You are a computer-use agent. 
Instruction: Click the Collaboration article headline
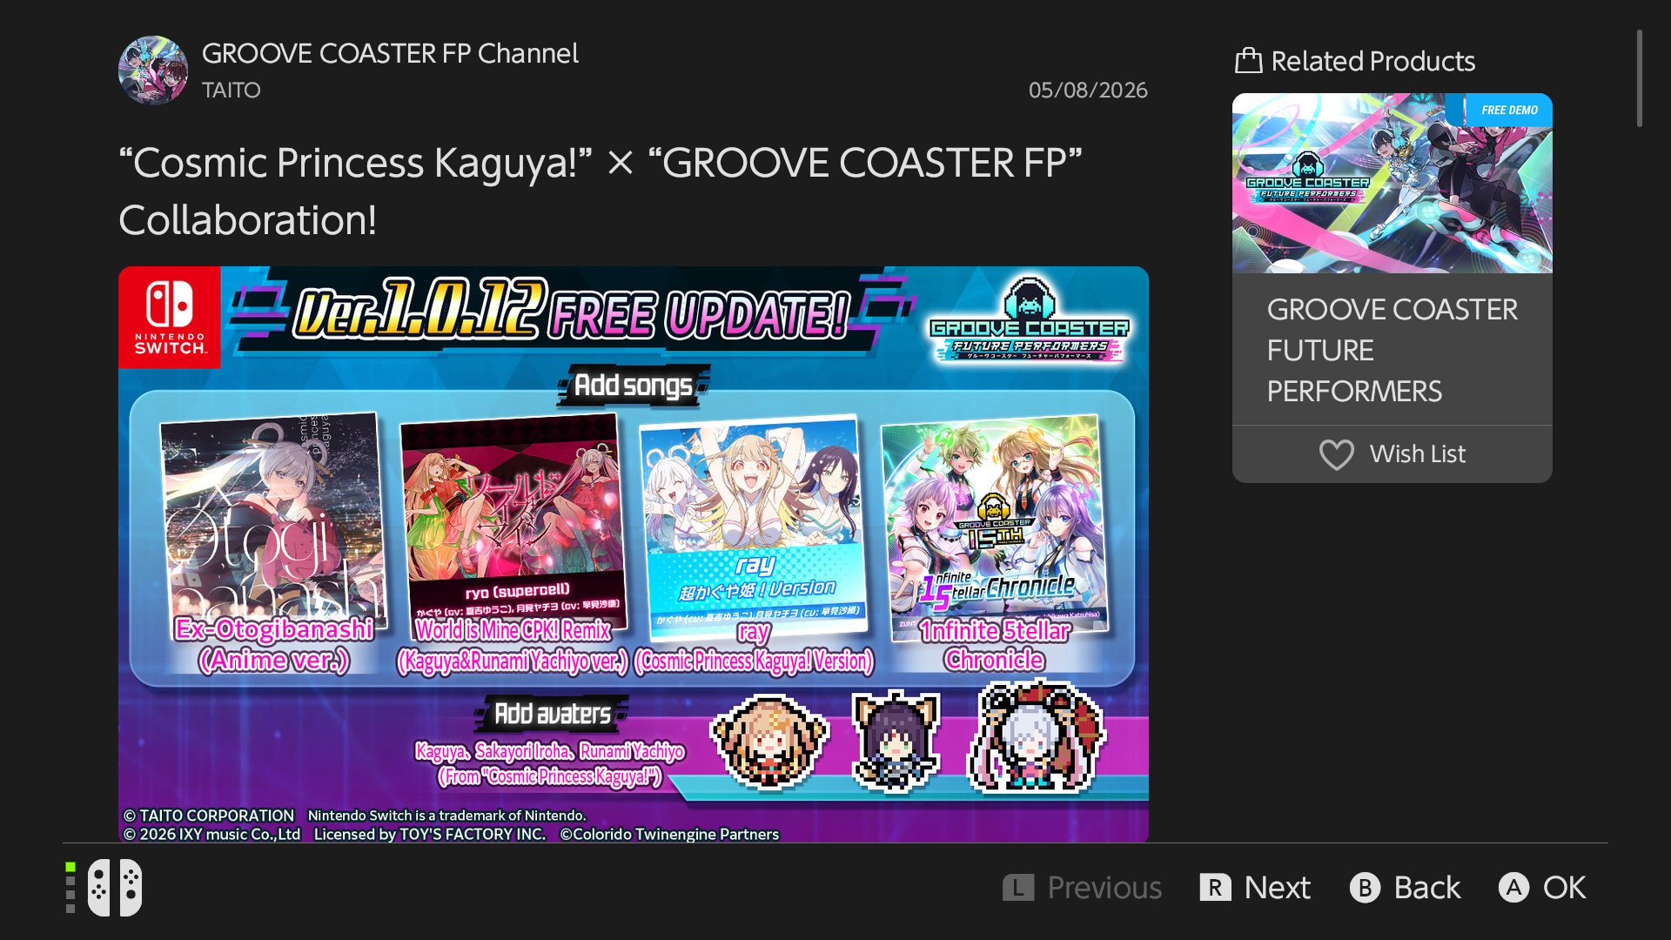601,191
